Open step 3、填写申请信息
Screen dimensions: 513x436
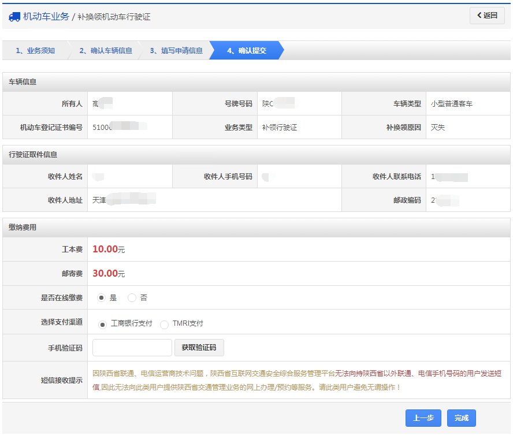tap(176, 51)
